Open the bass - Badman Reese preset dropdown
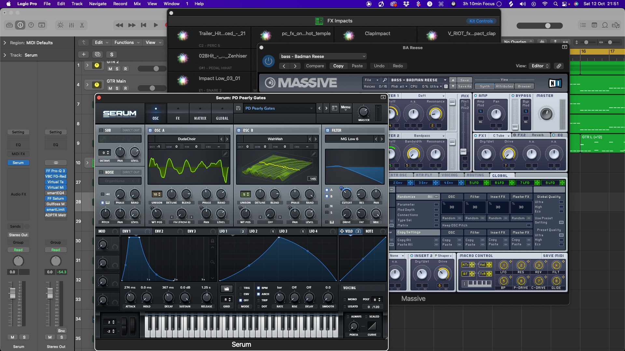625x351 pixels. pyautogui.click(x=323, y=56)
